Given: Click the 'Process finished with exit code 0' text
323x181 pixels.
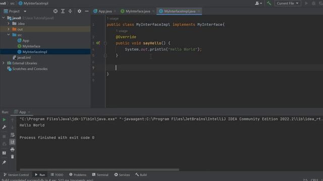Looking at the screenshot, I should pyautogui.click(x=57, y=138).
